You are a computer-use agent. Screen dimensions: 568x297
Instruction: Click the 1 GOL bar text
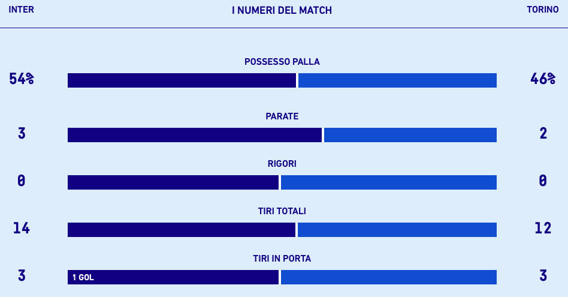pos(83,278)
